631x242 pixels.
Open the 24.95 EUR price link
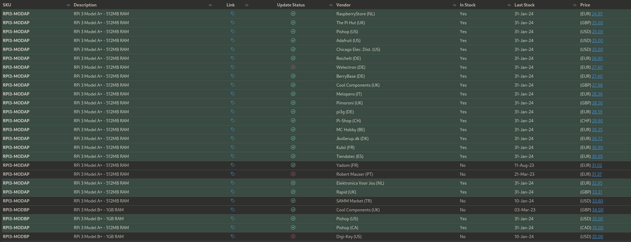point(597,14)
